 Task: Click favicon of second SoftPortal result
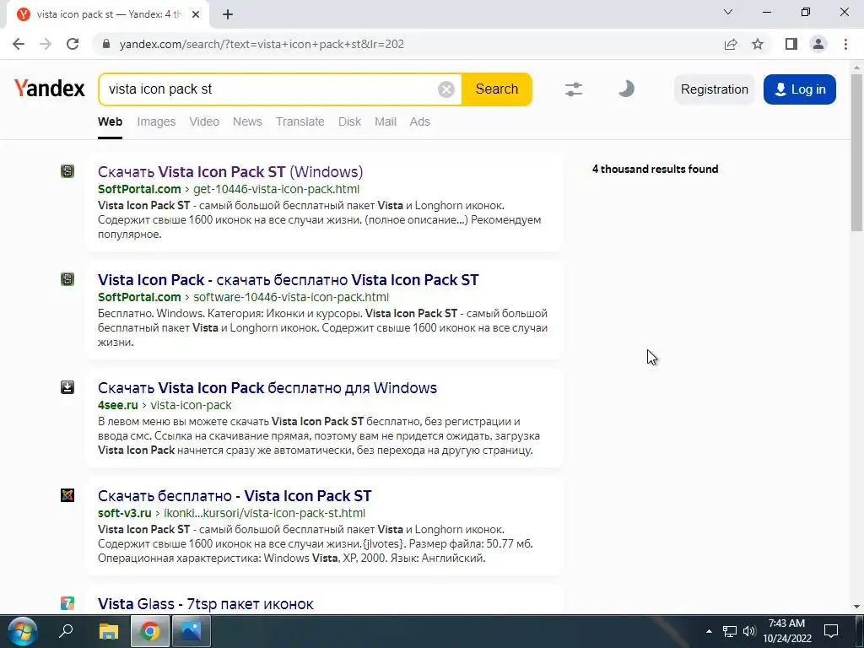[67, 279]
